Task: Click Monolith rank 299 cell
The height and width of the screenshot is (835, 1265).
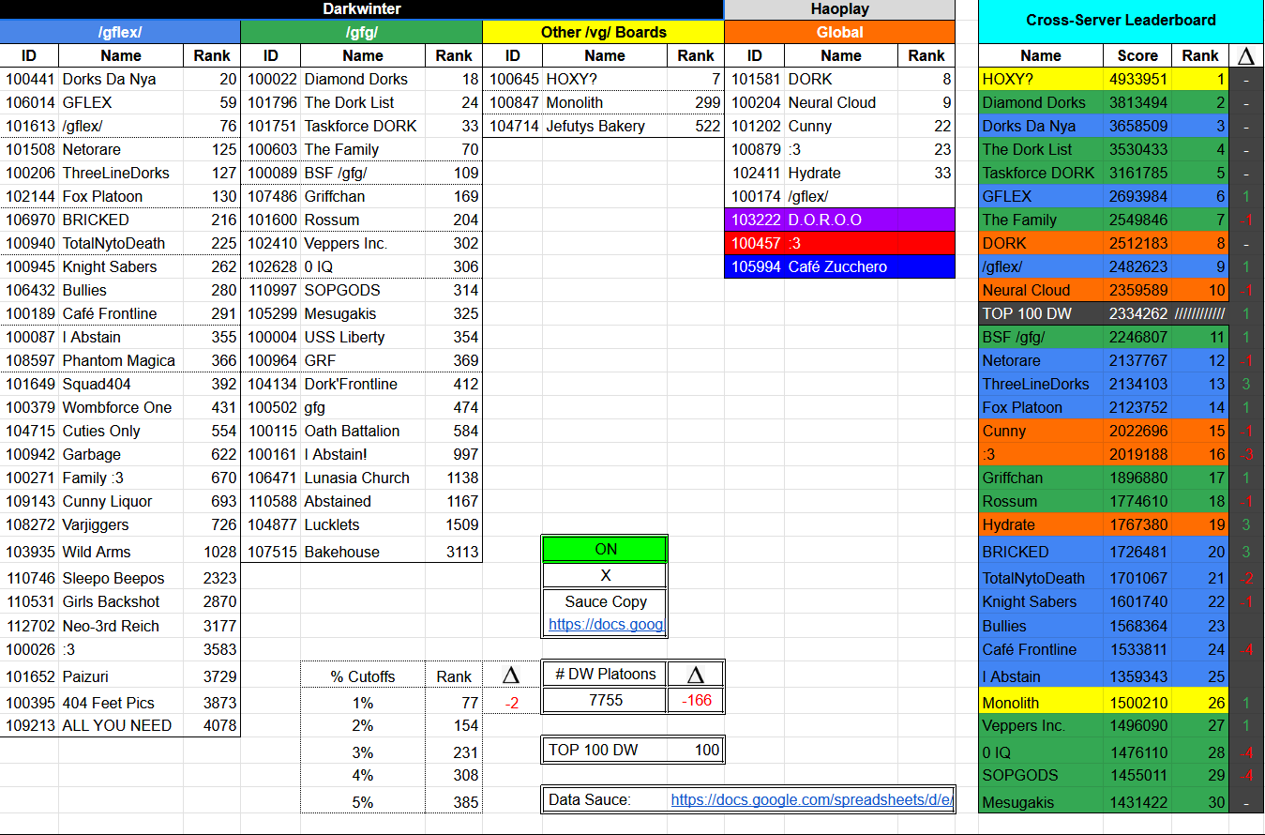Action: pyautogui.click(x=696, y=102)
